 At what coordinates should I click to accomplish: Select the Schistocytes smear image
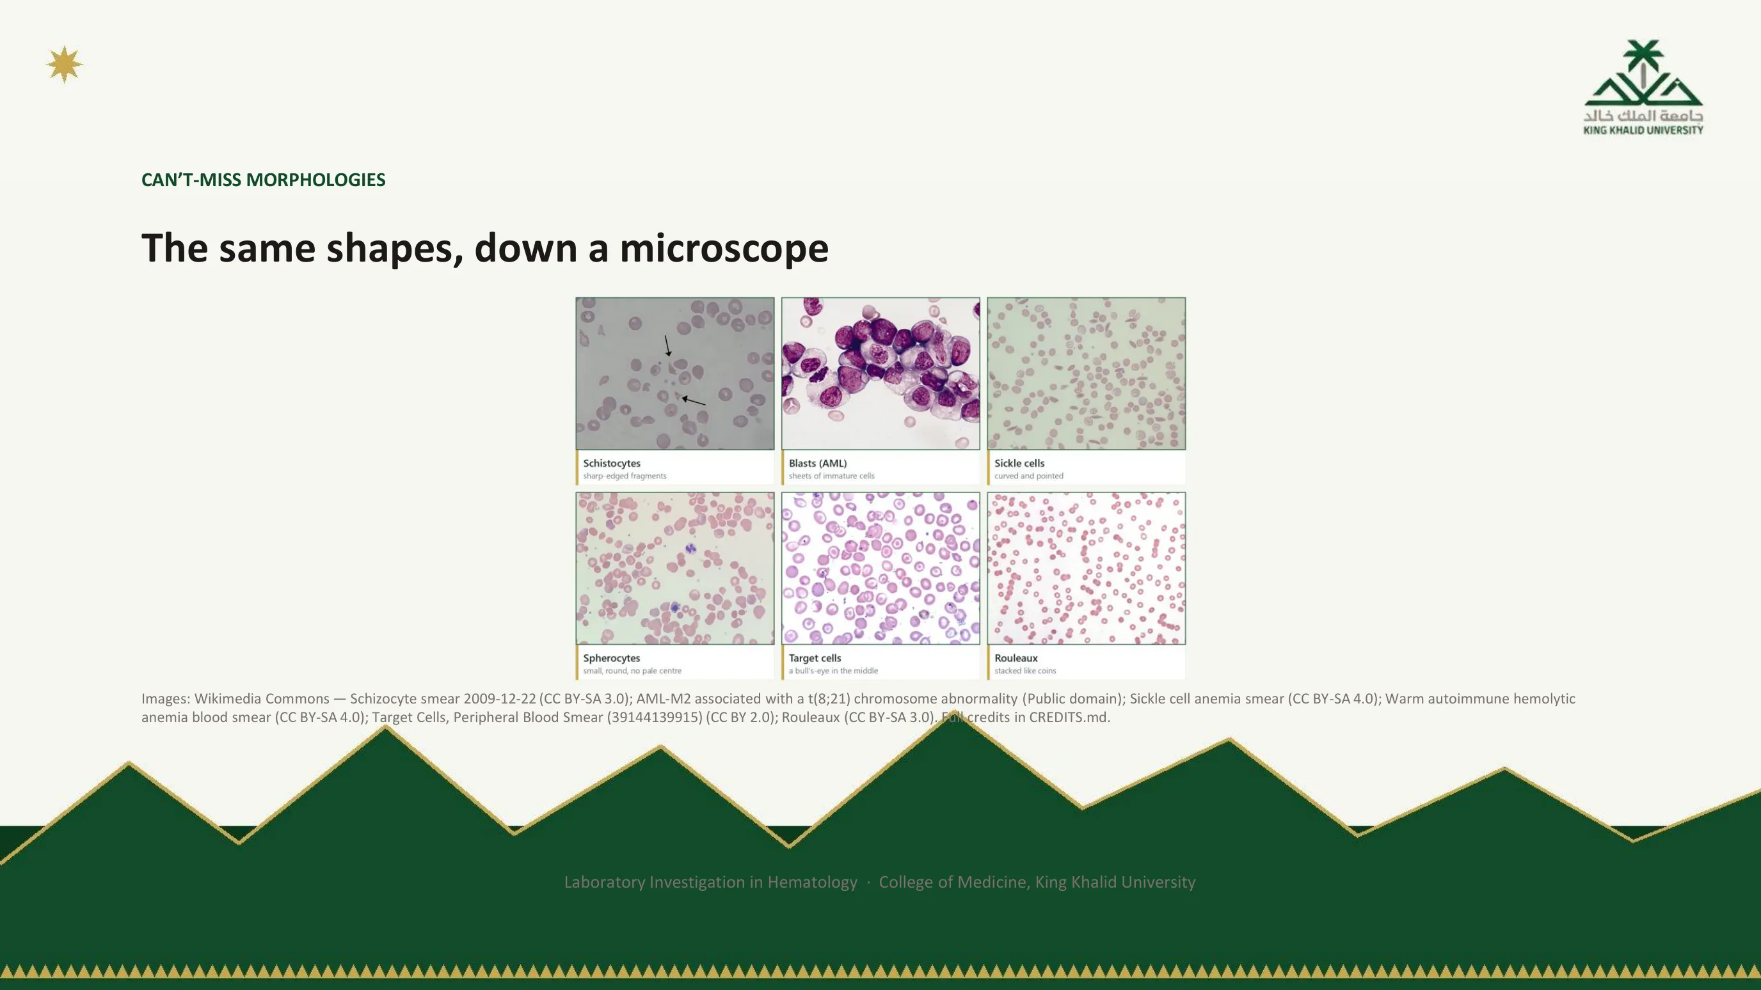(x=674, y=373)
